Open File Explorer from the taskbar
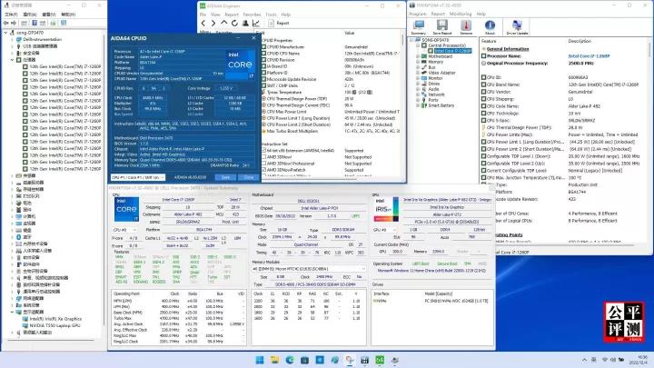The image size is (654, 368). coord(274,360)
